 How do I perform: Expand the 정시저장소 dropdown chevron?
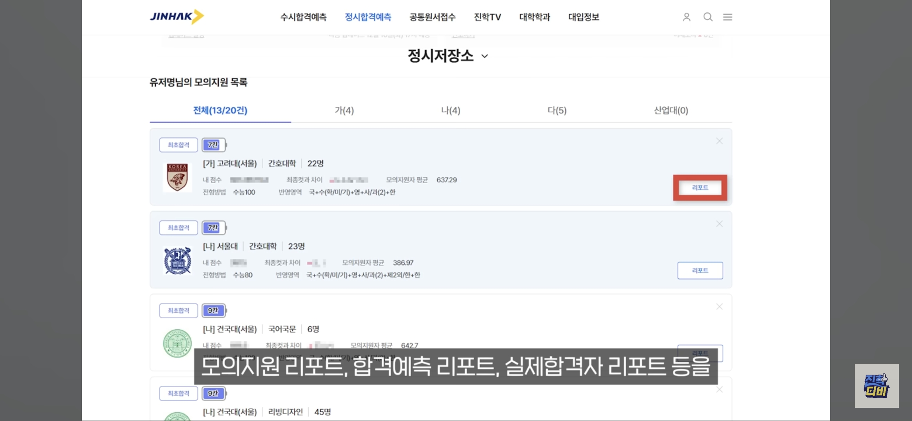point(484,56)
